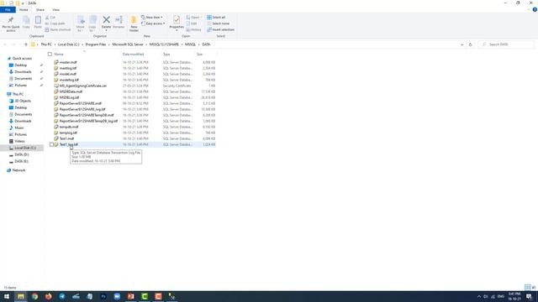The image size is (538, 302).
Task: Click the Refresh button beside address bar
Action: 471,44
